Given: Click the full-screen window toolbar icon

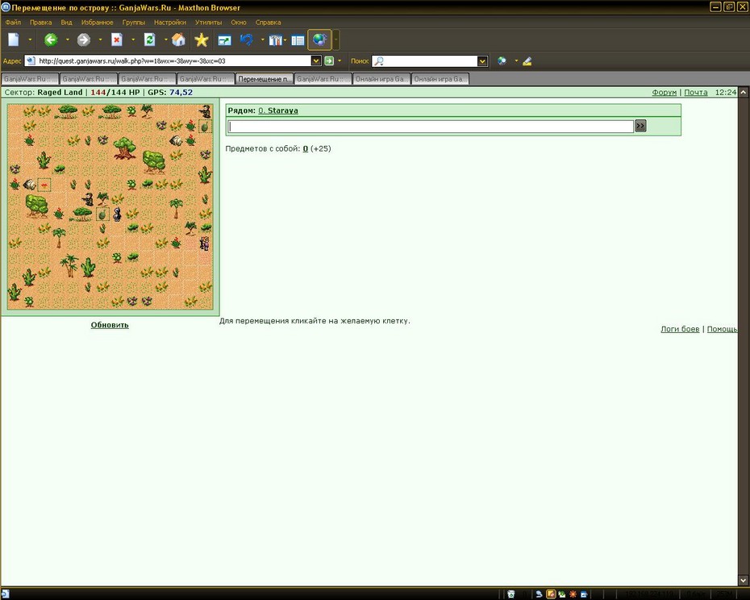Looking at the screenshot, I should [224, 40].
